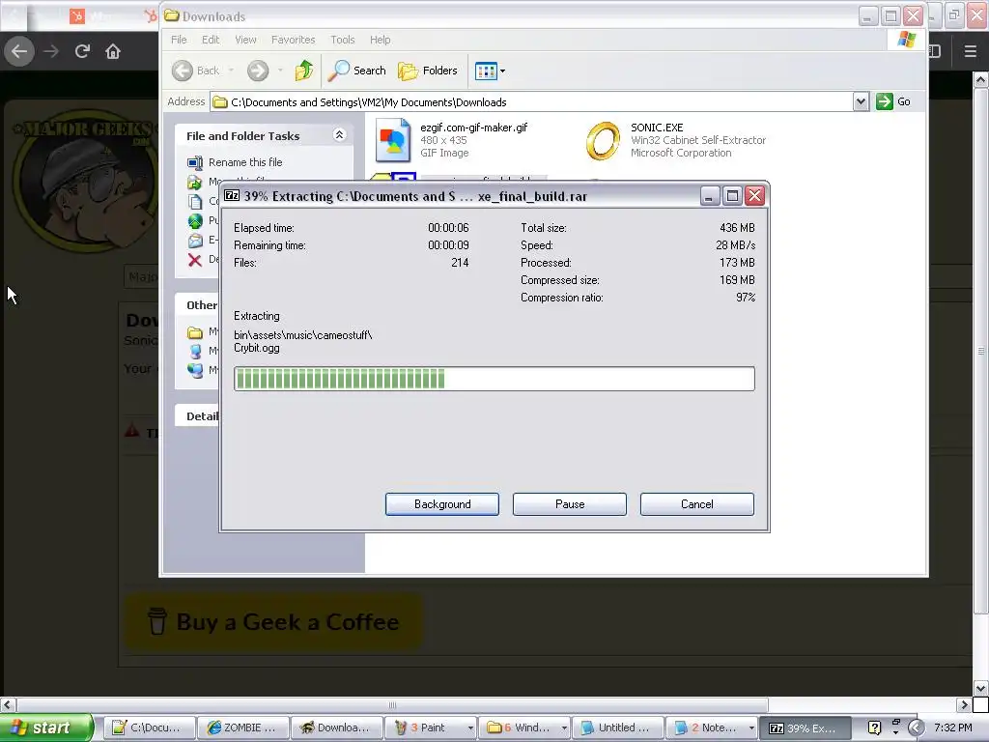989x742 pixels.
Task: Click browser horizontal scrollbar right arrow
Action: click(964, 704)
